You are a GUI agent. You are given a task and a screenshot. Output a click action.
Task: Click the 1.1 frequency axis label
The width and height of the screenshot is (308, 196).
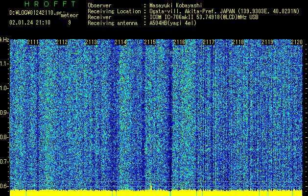4,64
